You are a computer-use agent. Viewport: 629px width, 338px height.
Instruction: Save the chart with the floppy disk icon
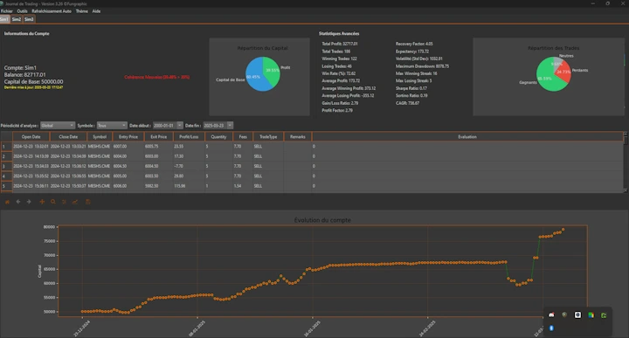click(x=88, y=202)
